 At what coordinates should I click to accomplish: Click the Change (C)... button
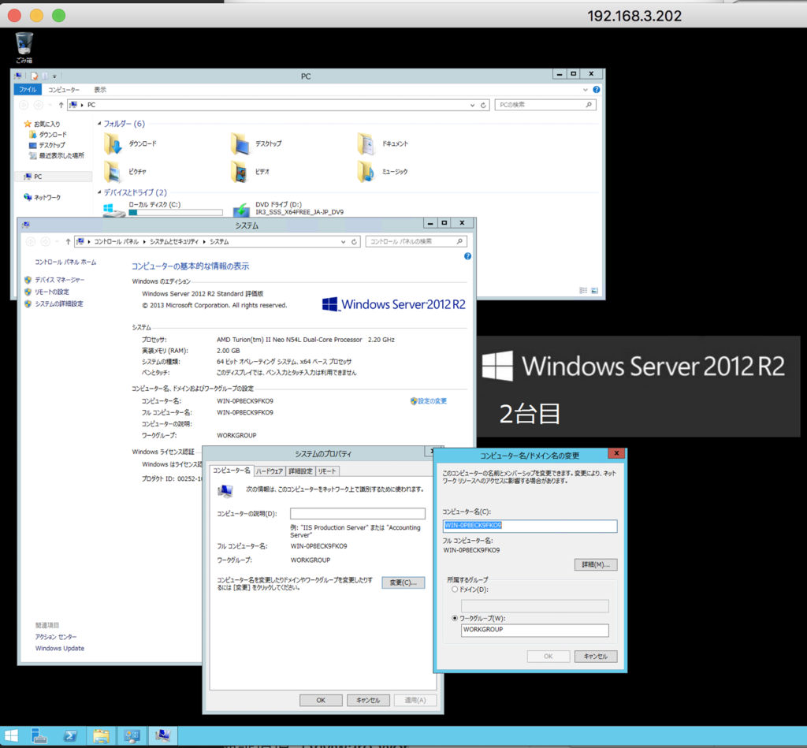point(403,582)
